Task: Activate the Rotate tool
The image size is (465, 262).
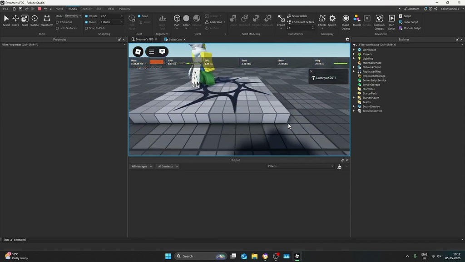Action: point(35,19)
